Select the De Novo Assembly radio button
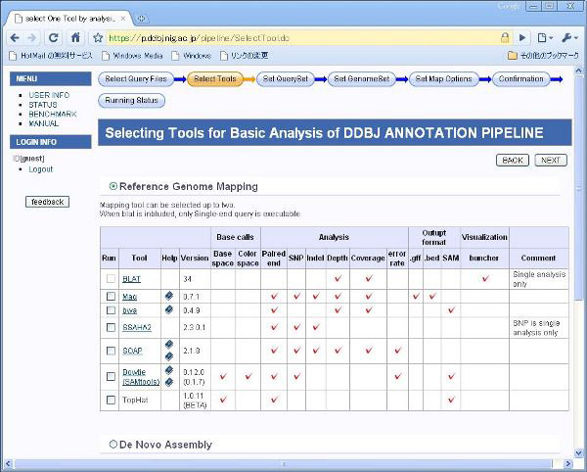Image resolution: width=587 pixels, height=472 pixels. [x=113, y=446]
